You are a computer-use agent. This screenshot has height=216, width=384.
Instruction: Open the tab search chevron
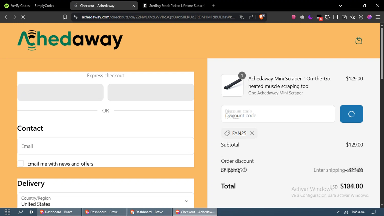(x=340, y=6)
